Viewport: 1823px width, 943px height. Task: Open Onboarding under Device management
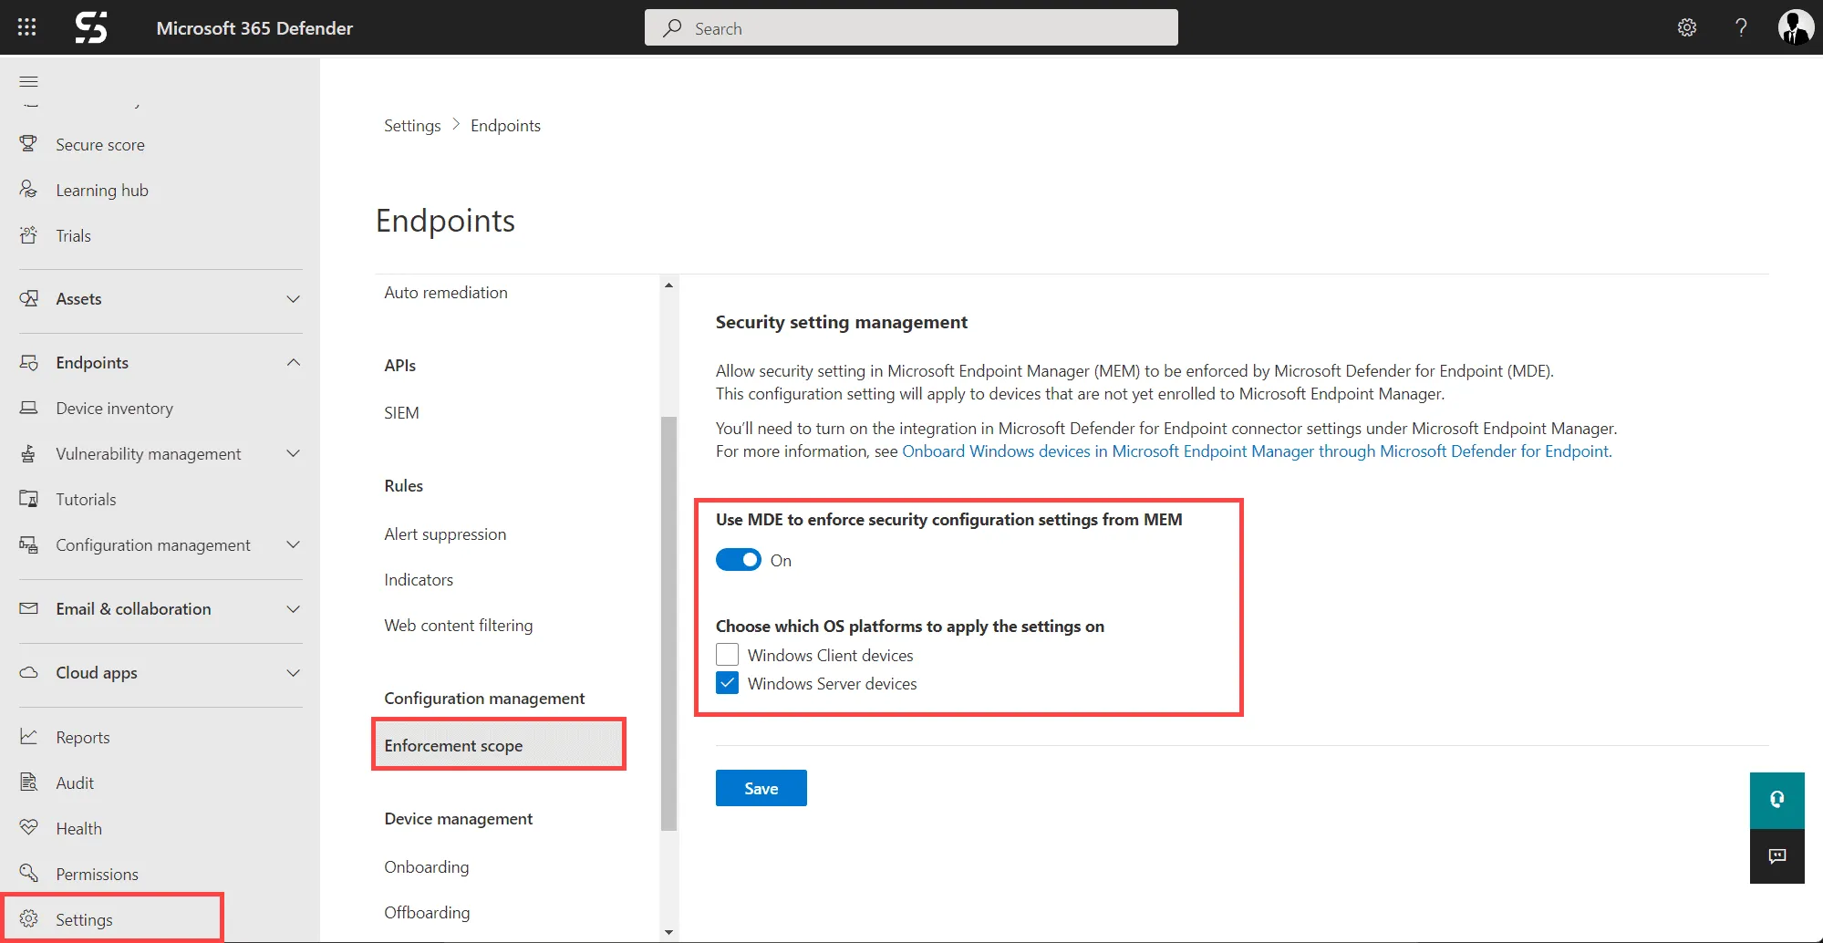click(427, 866)
